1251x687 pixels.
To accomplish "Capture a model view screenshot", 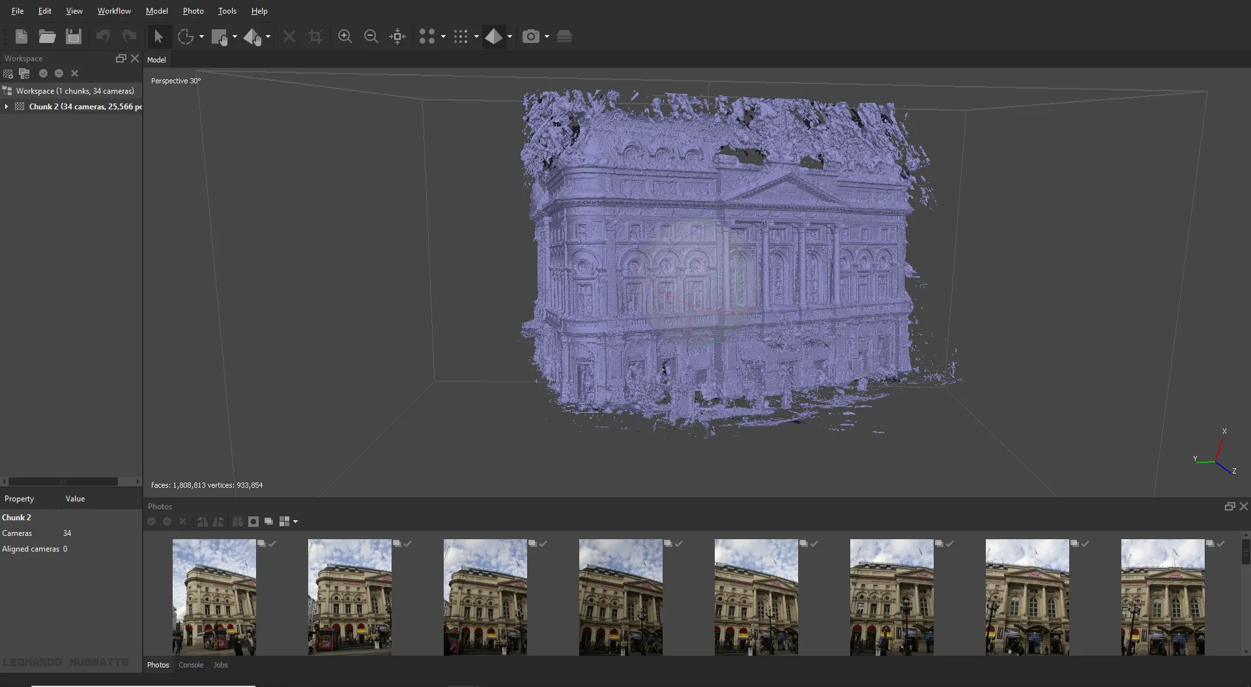I will [x=531, y=36].
